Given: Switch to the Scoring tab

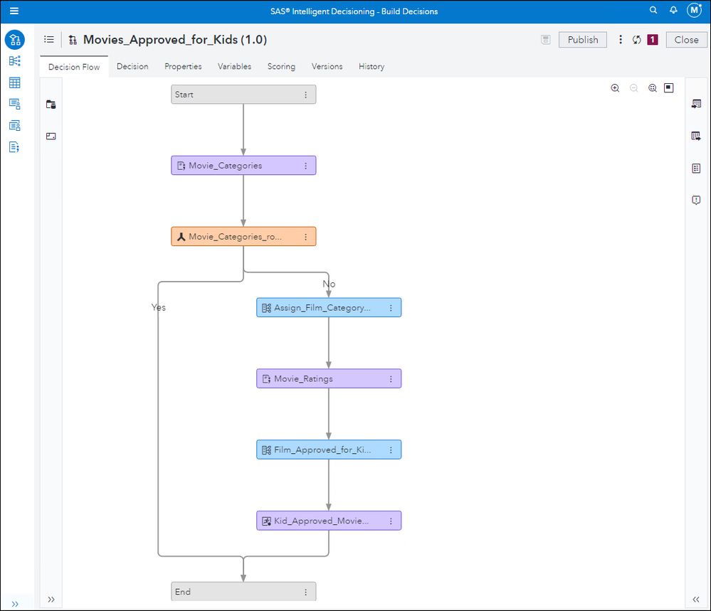Looking at the screenshot, I should point(281,66).
